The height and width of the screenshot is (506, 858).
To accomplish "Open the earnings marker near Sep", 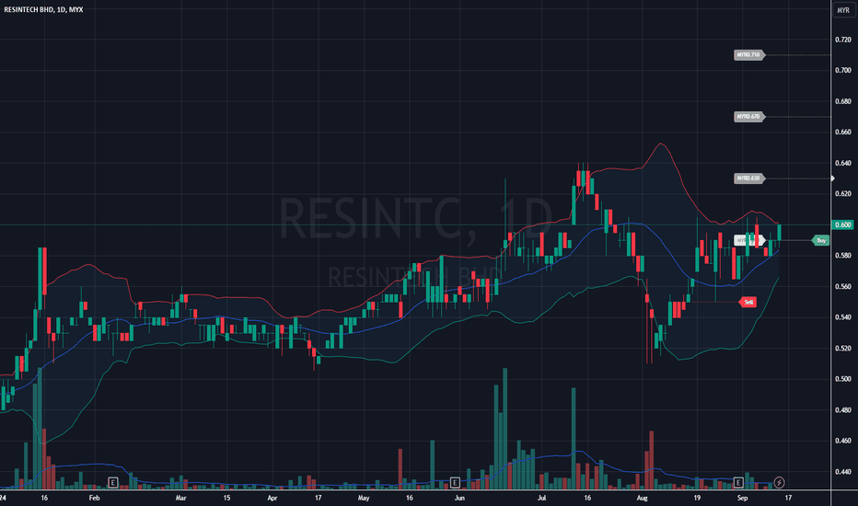I will tap(738, 482).
